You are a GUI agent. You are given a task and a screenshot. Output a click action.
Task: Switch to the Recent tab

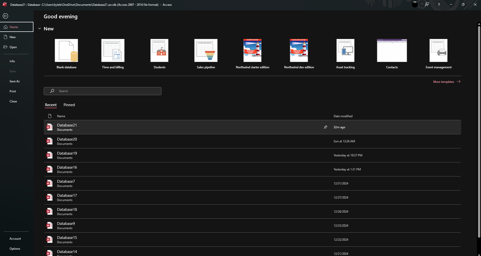(x=51, y=105)
